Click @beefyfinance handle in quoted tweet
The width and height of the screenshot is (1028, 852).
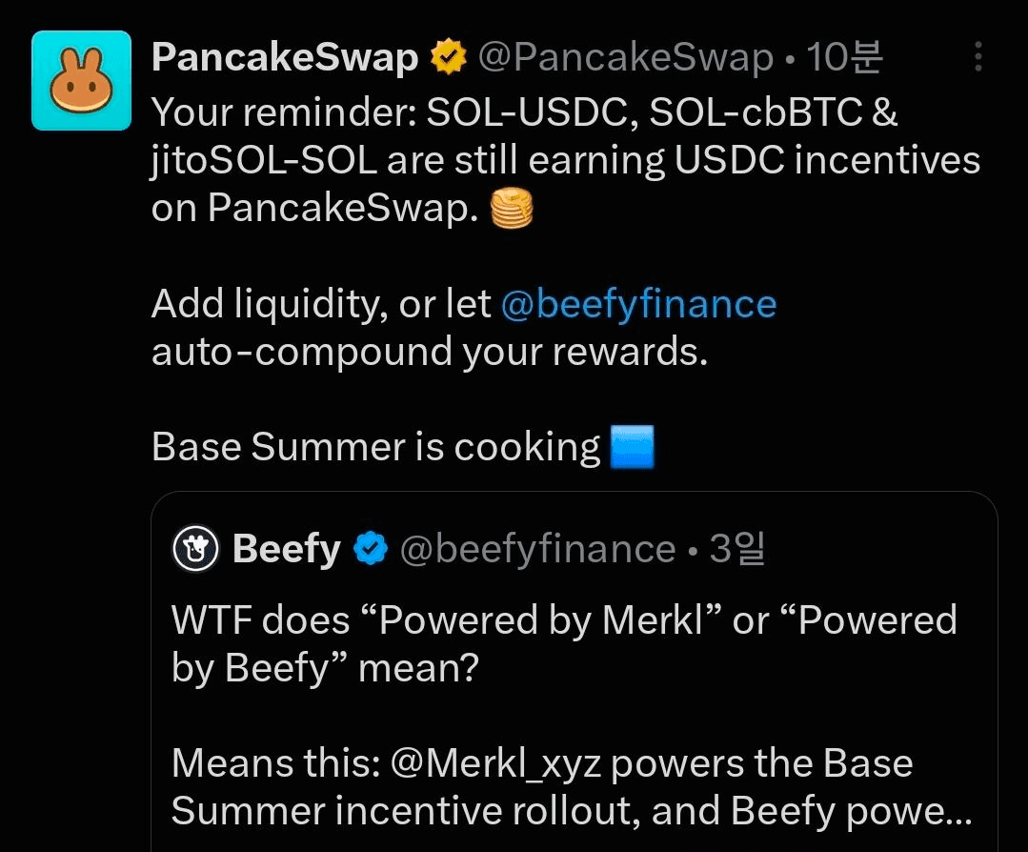coord(537,548)
